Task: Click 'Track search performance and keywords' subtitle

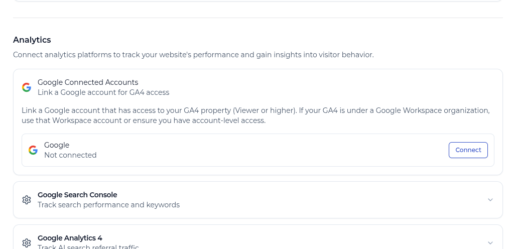Action: [108, 205]
